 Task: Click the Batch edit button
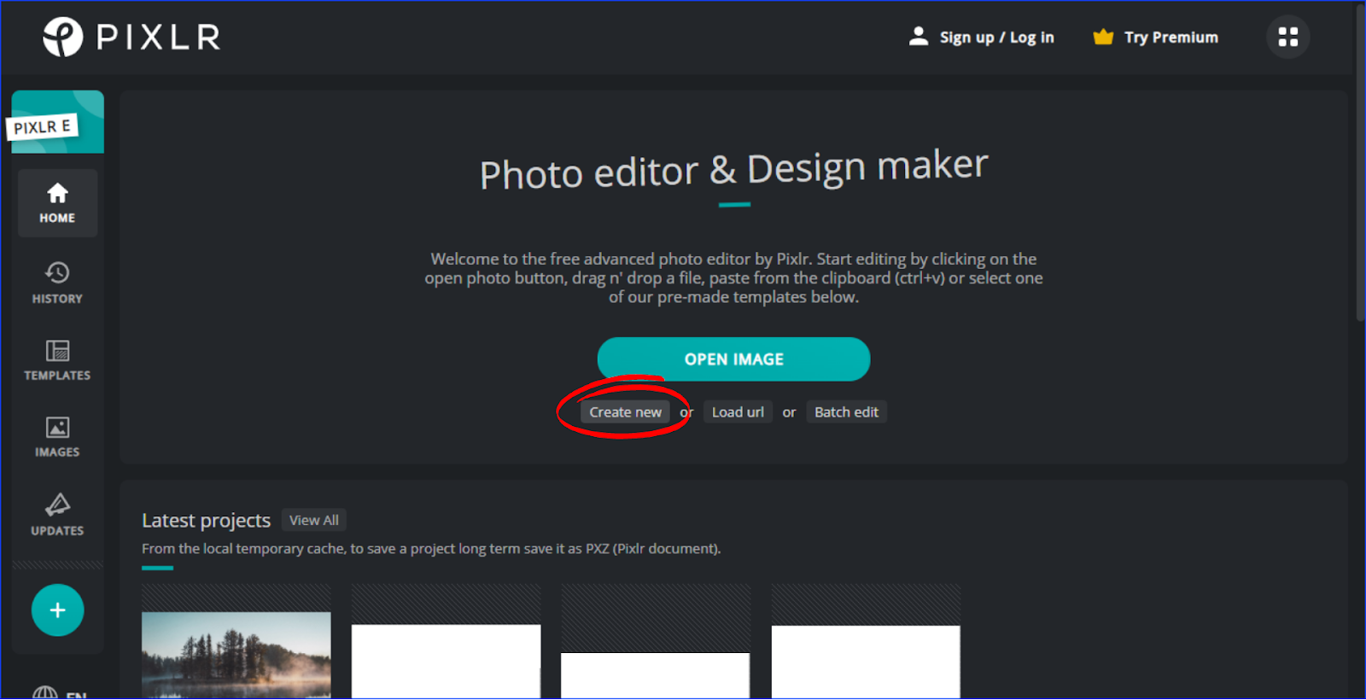click(x=846, y=412)
